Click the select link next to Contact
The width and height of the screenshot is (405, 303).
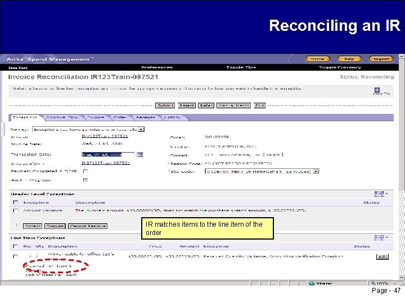[274, 155]
